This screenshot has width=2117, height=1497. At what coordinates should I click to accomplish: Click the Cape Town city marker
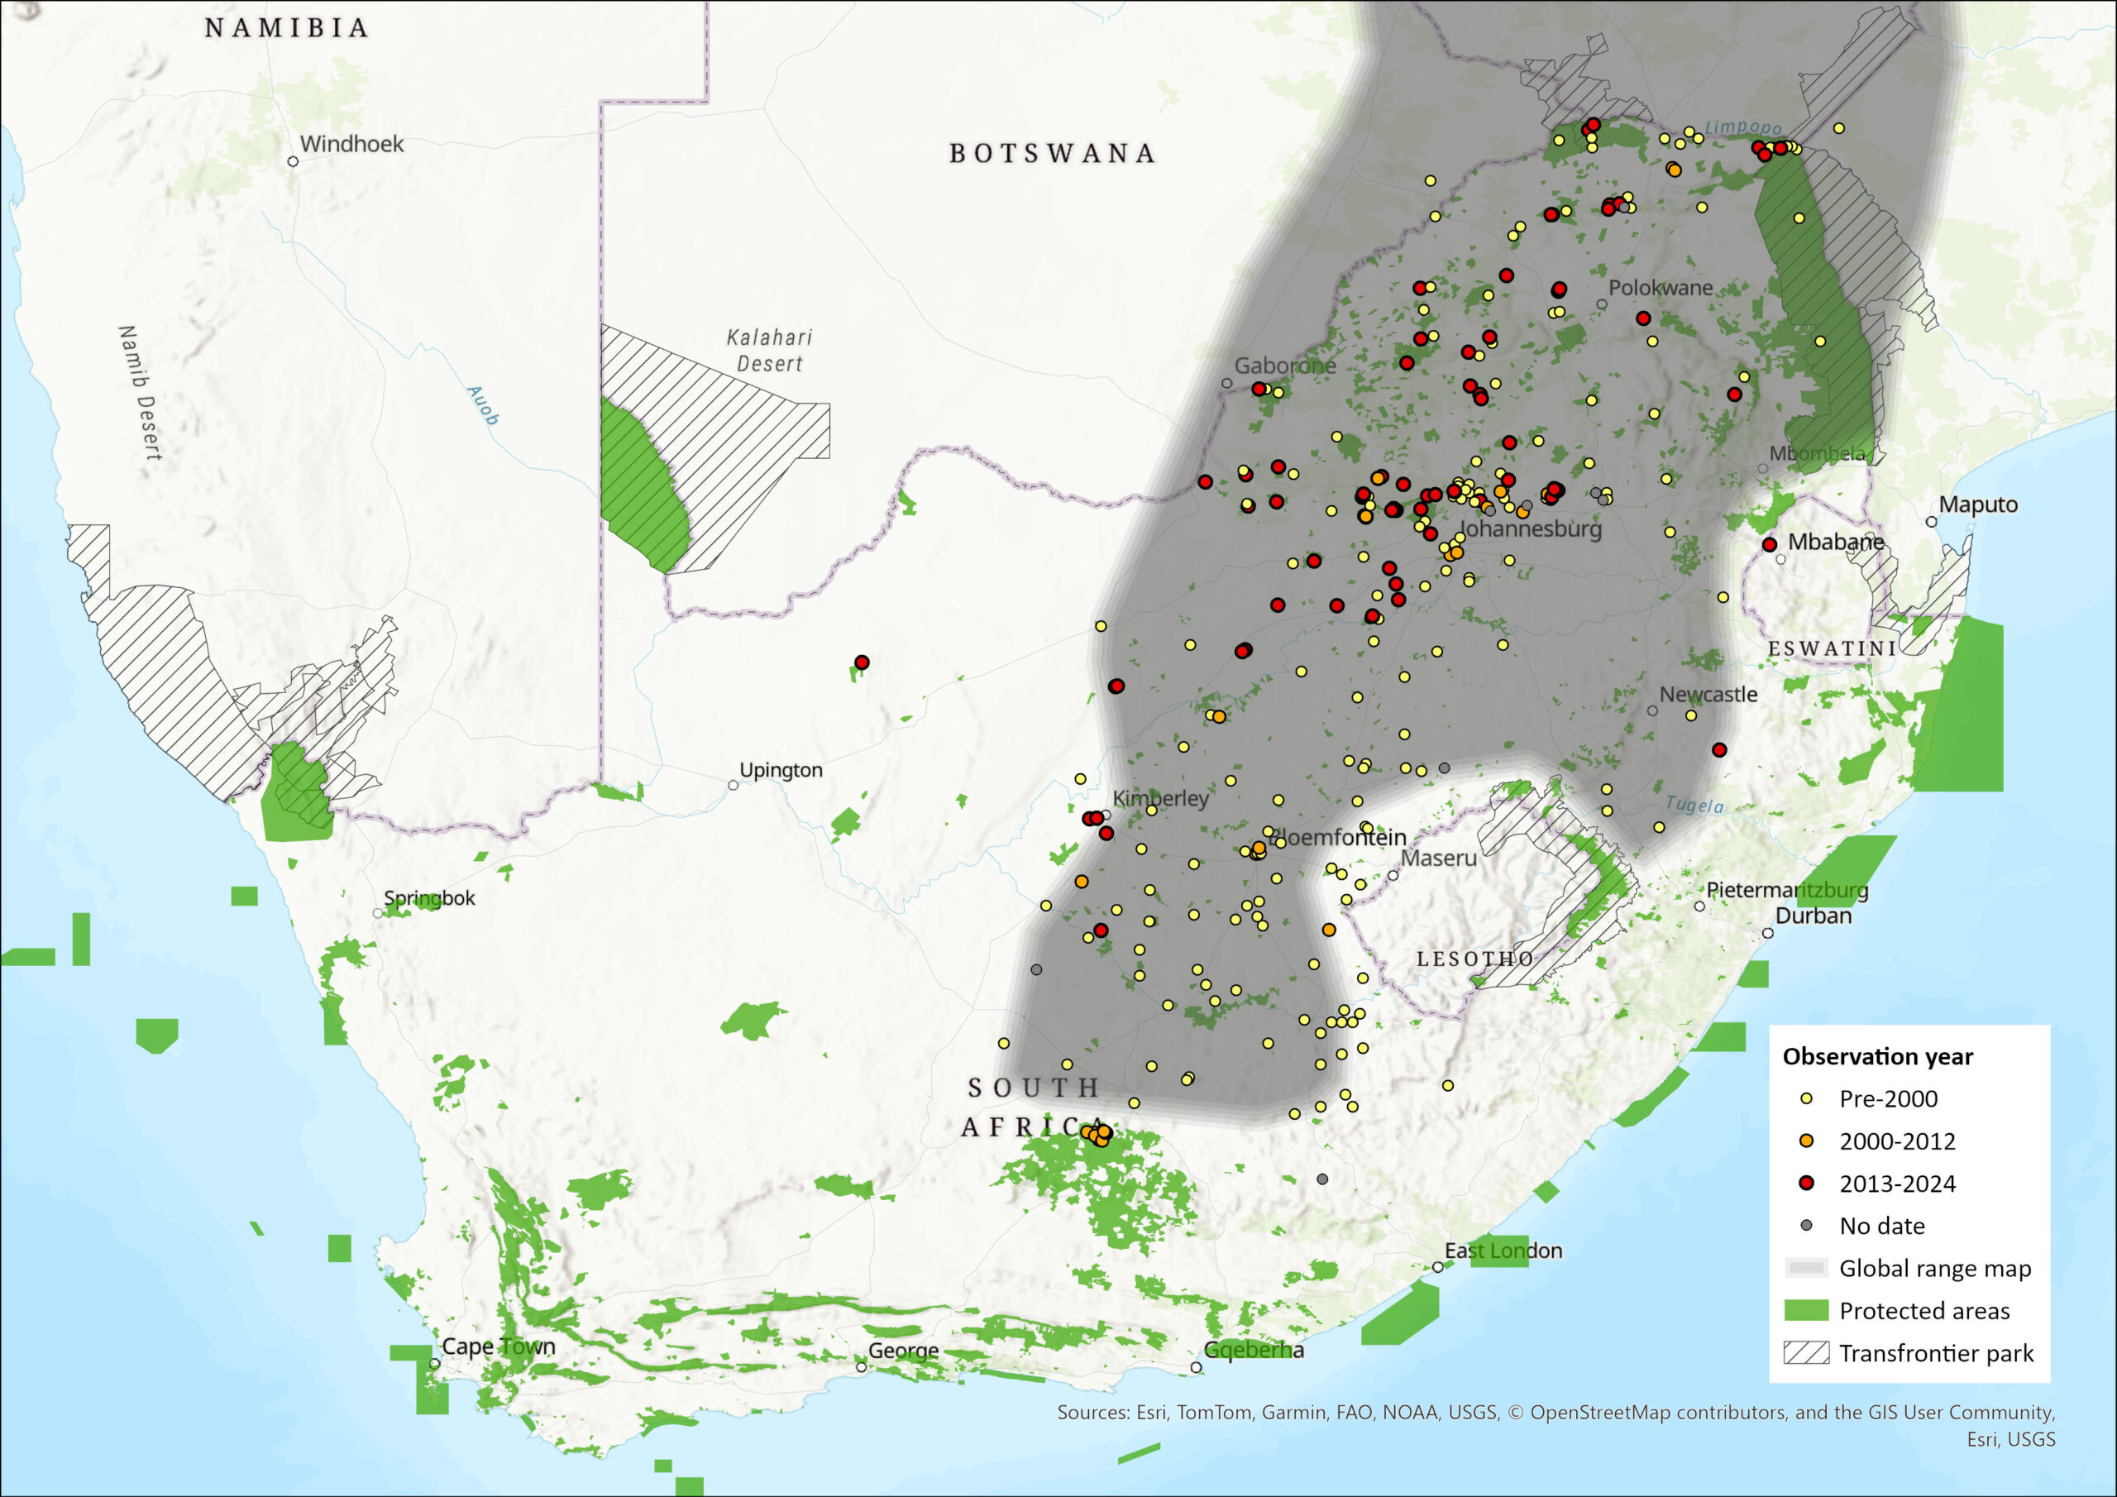click(x=434, y=1363)
